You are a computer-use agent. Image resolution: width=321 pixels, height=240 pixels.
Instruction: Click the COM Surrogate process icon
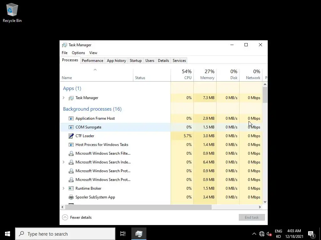71,127
